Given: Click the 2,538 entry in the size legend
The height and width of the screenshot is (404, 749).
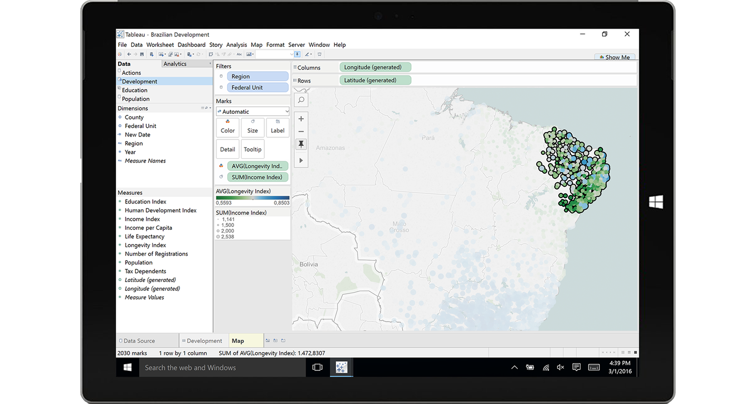Looking at the screenshot, I should (226, 236).
